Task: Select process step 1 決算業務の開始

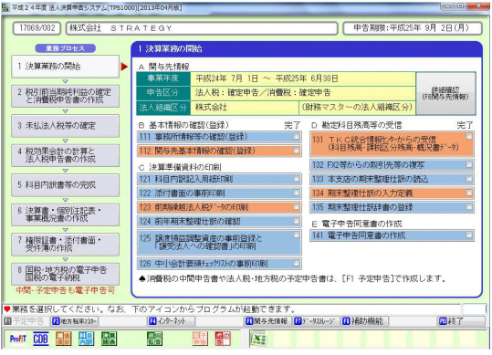Action: tap(66, 67)
